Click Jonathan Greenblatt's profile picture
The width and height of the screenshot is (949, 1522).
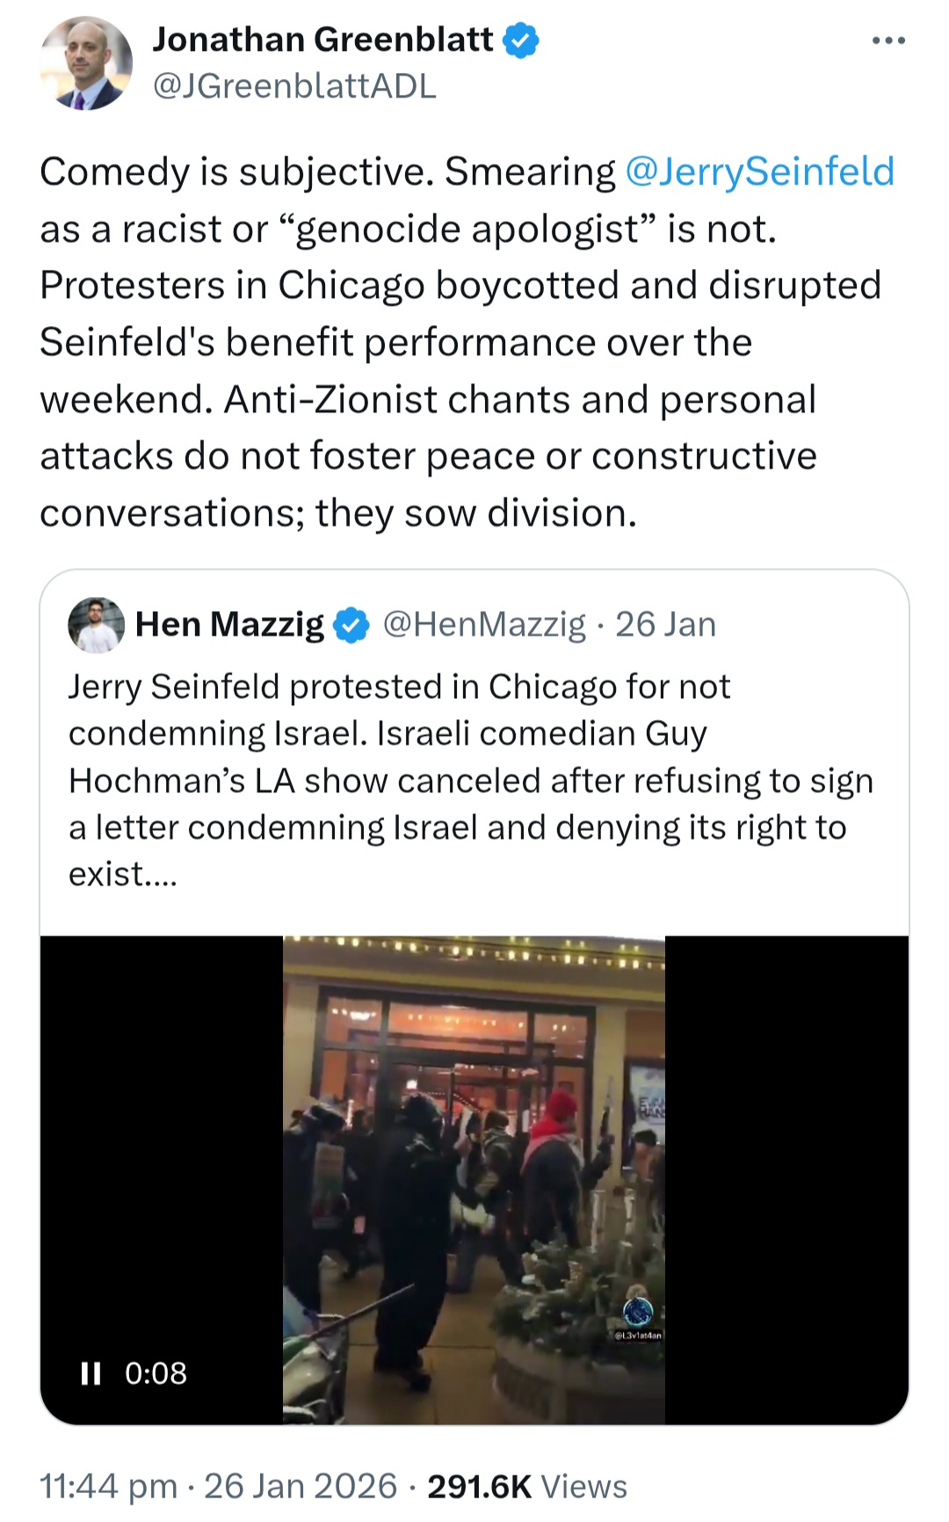[86, 63]
